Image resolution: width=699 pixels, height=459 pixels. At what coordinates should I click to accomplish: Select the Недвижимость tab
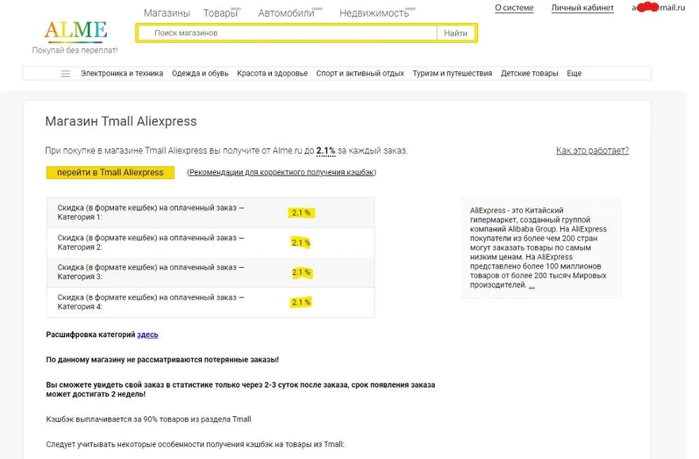coord(374,13)
